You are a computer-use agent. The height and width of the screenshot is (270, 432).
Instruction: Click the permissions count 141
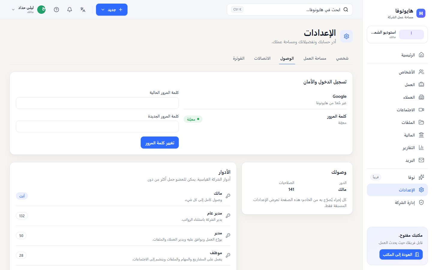[291, 189]
